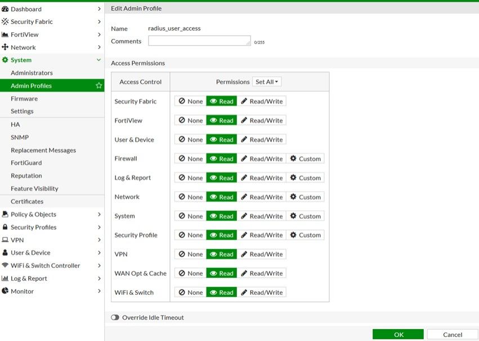Screen dimensions: 479x341
Task: Expand the Log & Report sidebar chevron
Action: click(x=99, y=278)
